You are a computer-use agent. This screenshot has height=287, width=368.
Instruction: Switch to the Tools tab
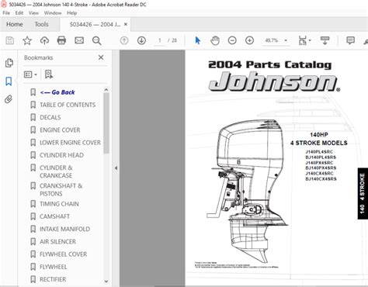(41, 24)
